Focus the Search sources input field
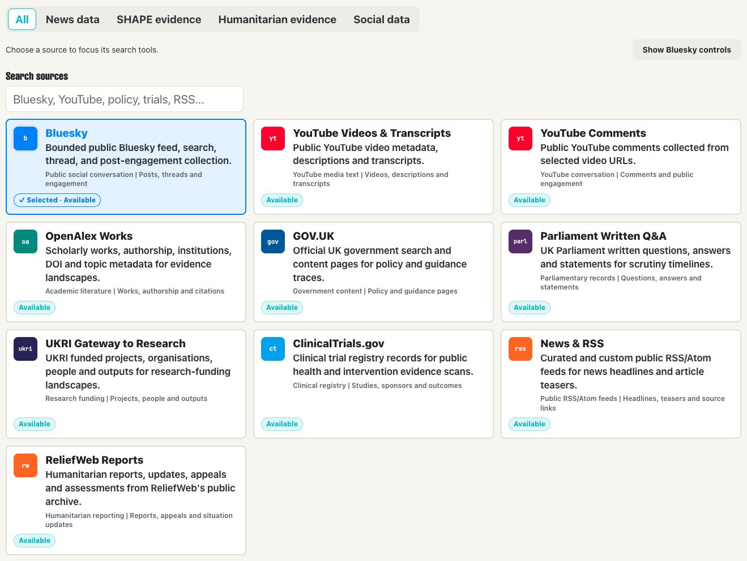747x561 pixels. pyautogui.click(x=125, y=99)
